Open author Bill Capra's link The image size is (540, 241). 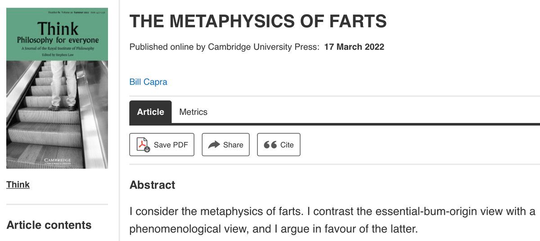tap(148, 82)
